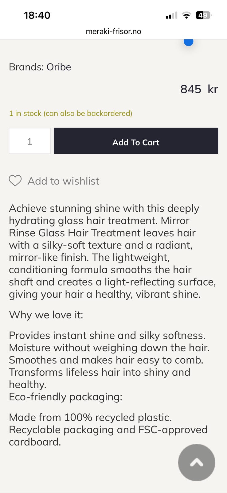Image resolution: width=227 pixels, height=493 pixels.
Task: Tap the cellular signal bars icon
Action: [171, 15]
